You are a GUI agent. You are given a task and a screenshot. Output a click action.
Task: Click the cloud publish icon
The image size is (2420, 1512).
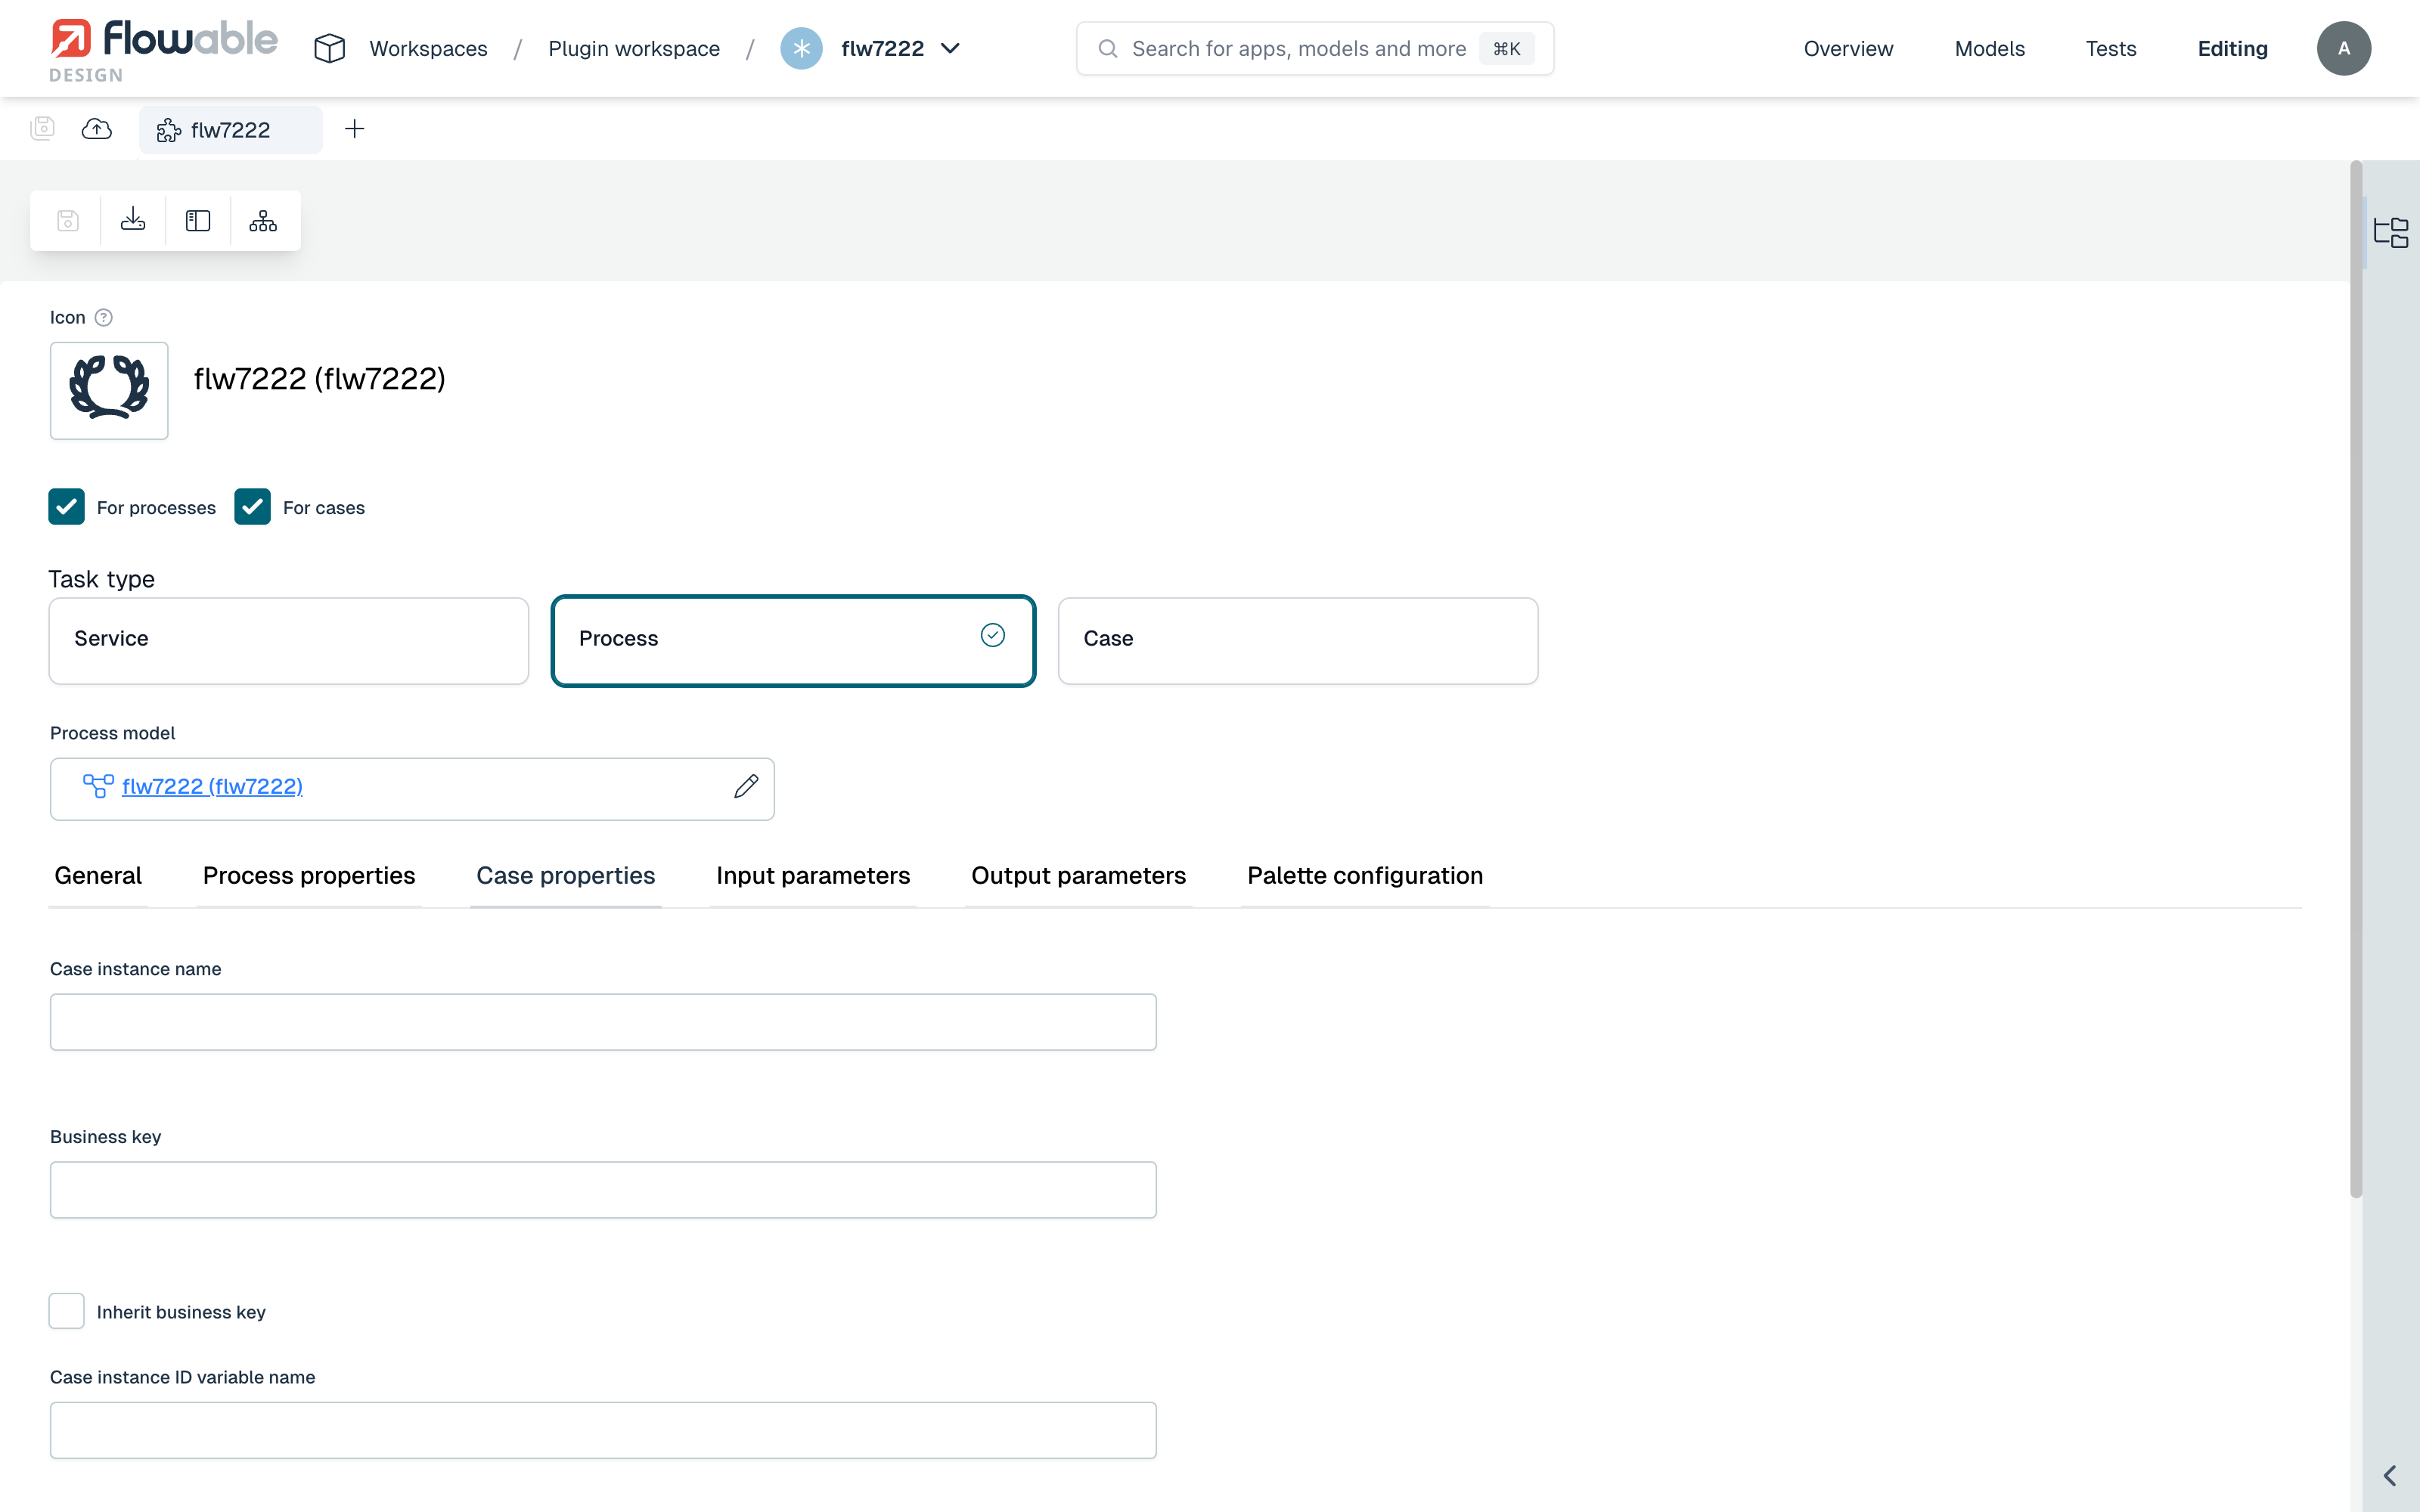coord(97,128)
